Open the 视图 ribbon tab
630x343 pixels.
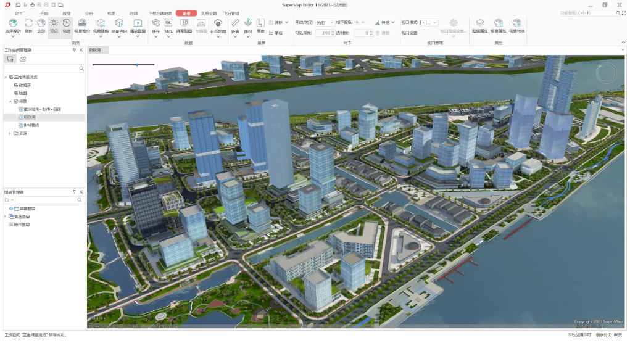pos(112,13)
